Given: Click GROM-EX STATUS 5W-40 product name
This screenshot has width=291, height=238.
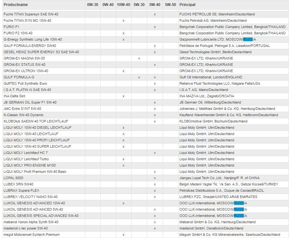Looking at the screenshot, I should point(25,65).
